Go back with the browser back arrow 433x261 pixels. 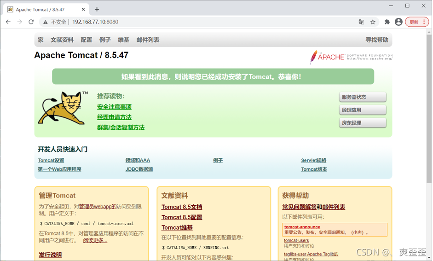[8, 22]
